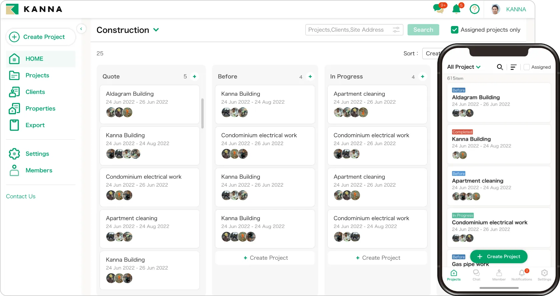Open notifications bell in top bar
Viewport: 560px width, 296px height.
456,9
